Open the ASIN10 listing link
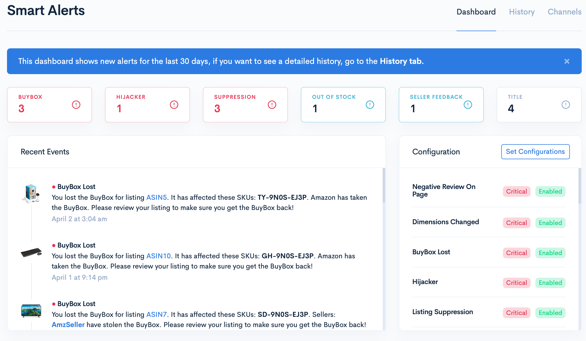586x341 pixels. click(158, 256)
